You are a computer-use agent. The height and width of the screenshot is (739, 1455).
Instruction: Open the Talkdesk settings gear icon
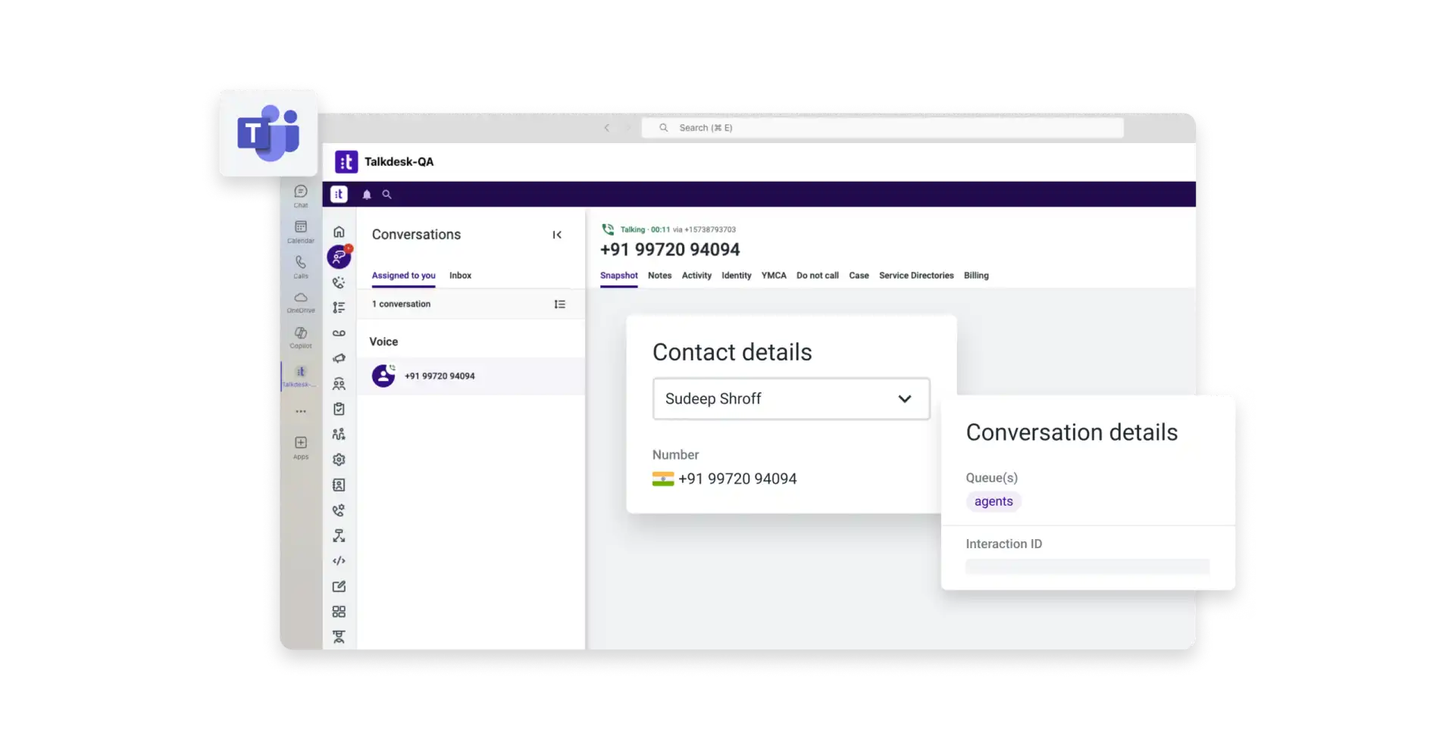[339, 460]
